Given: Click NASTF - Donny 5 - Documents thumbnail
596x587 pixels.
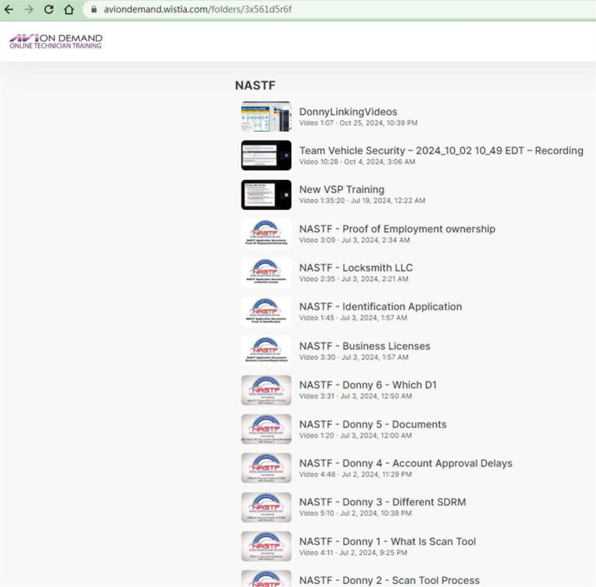Looking at the screenshot, I should point(266,429).
